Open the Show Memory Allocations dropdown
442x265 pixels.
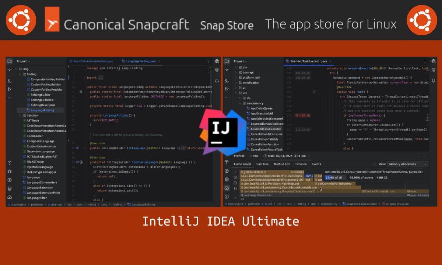click(x=408, y=164)
